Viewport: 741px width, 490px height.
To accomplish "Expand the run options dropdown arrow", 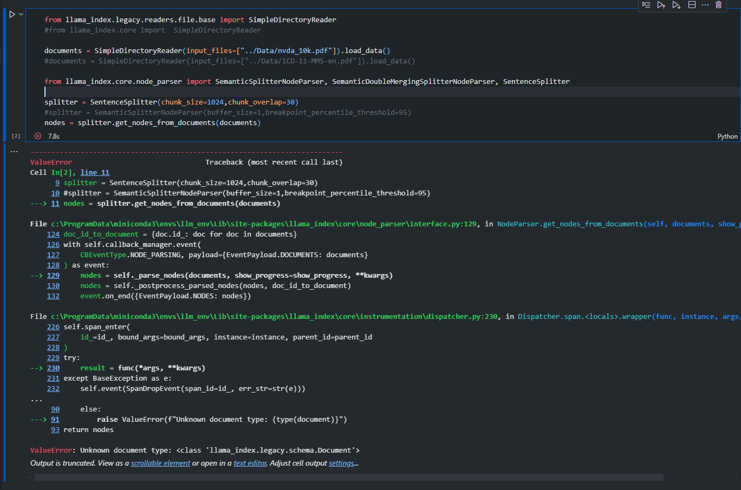I will coord(21,15).
